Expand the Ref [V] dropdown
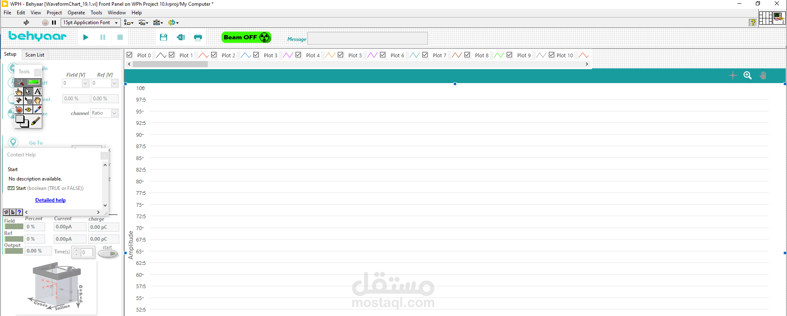The height and width of the screenshot is (316, 787). pyautogui.click(x=114, y=83)
